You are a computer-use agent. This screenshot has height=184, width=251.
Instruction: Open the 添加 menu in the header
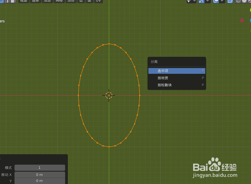click(47, 1)
